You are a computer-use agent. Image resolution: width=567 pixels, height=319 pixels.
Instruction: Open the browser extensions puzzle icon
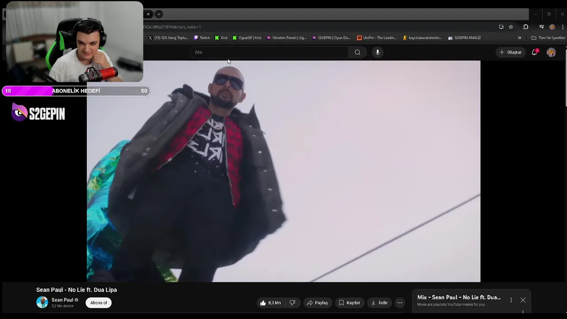tap(526, 27)
